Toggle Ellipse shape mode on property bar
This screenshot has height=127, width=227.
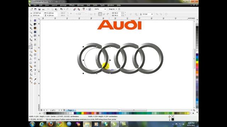(100, 14)
